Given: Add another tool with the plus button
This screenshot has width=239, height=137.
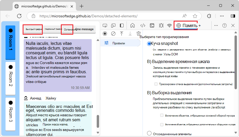Looking at the screenshot, I should point(200,25).
